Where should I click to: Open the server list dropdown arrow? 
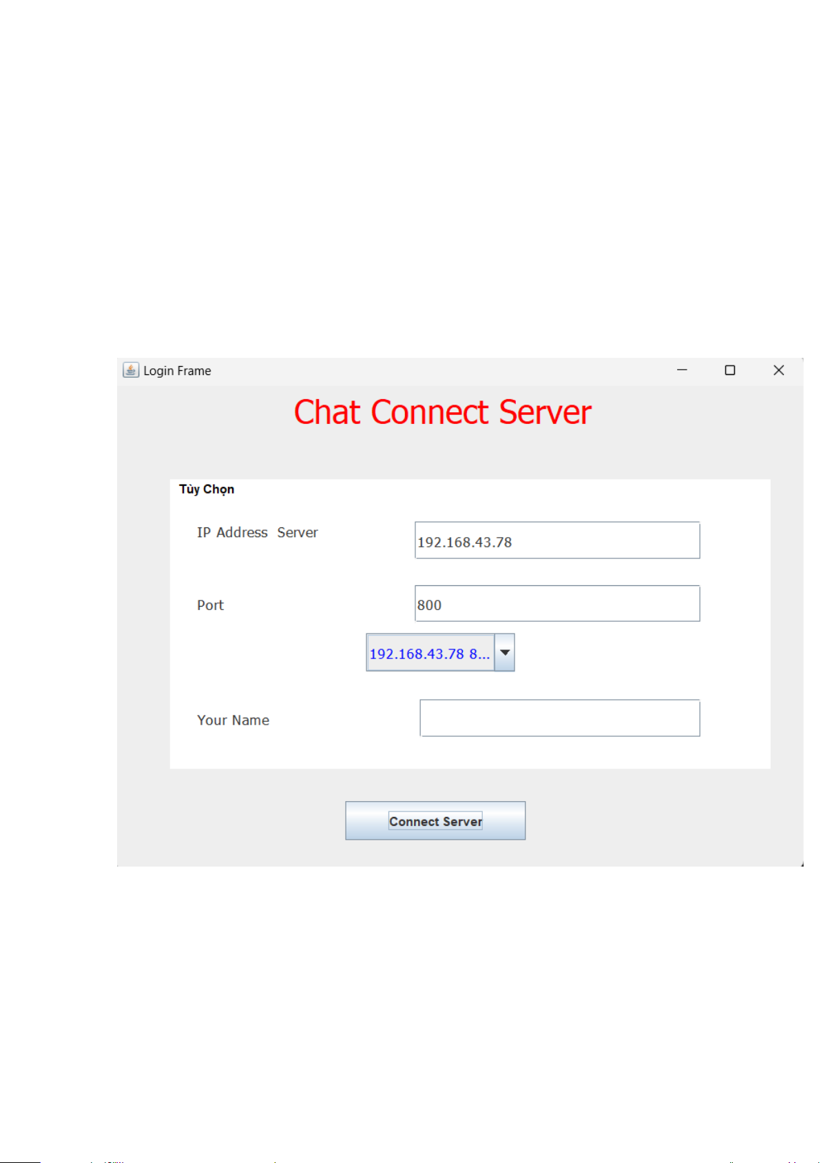(x=505, y=653)
